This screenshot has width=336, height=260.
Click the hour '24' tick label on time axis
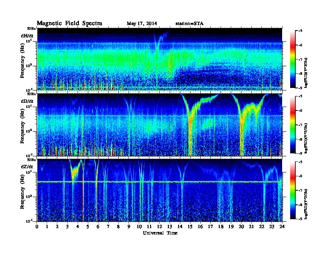point(282,226)
